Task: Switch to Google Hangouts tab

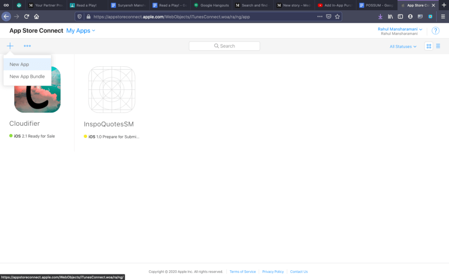Action: (212, 5)
